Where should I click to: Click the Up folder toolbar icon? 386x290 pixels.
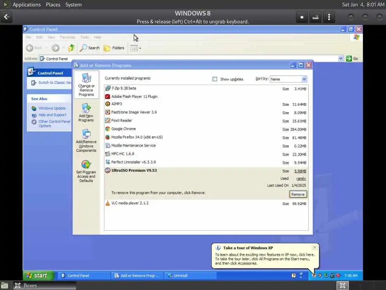click(x=71, y=48)
